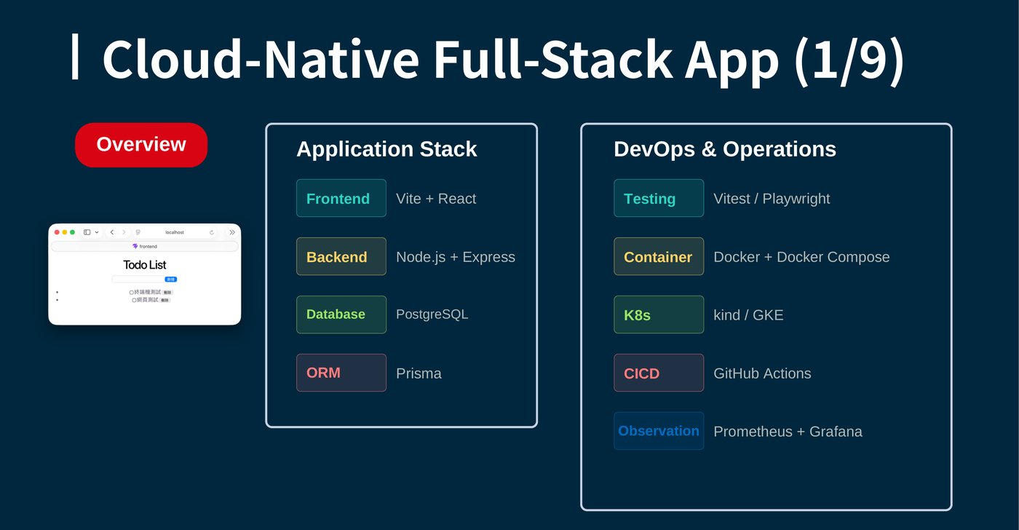Image resolution: width=1019 pixels, height=530 pixels.
Task: Click the Vite + React text
Action: pos(436,199)
